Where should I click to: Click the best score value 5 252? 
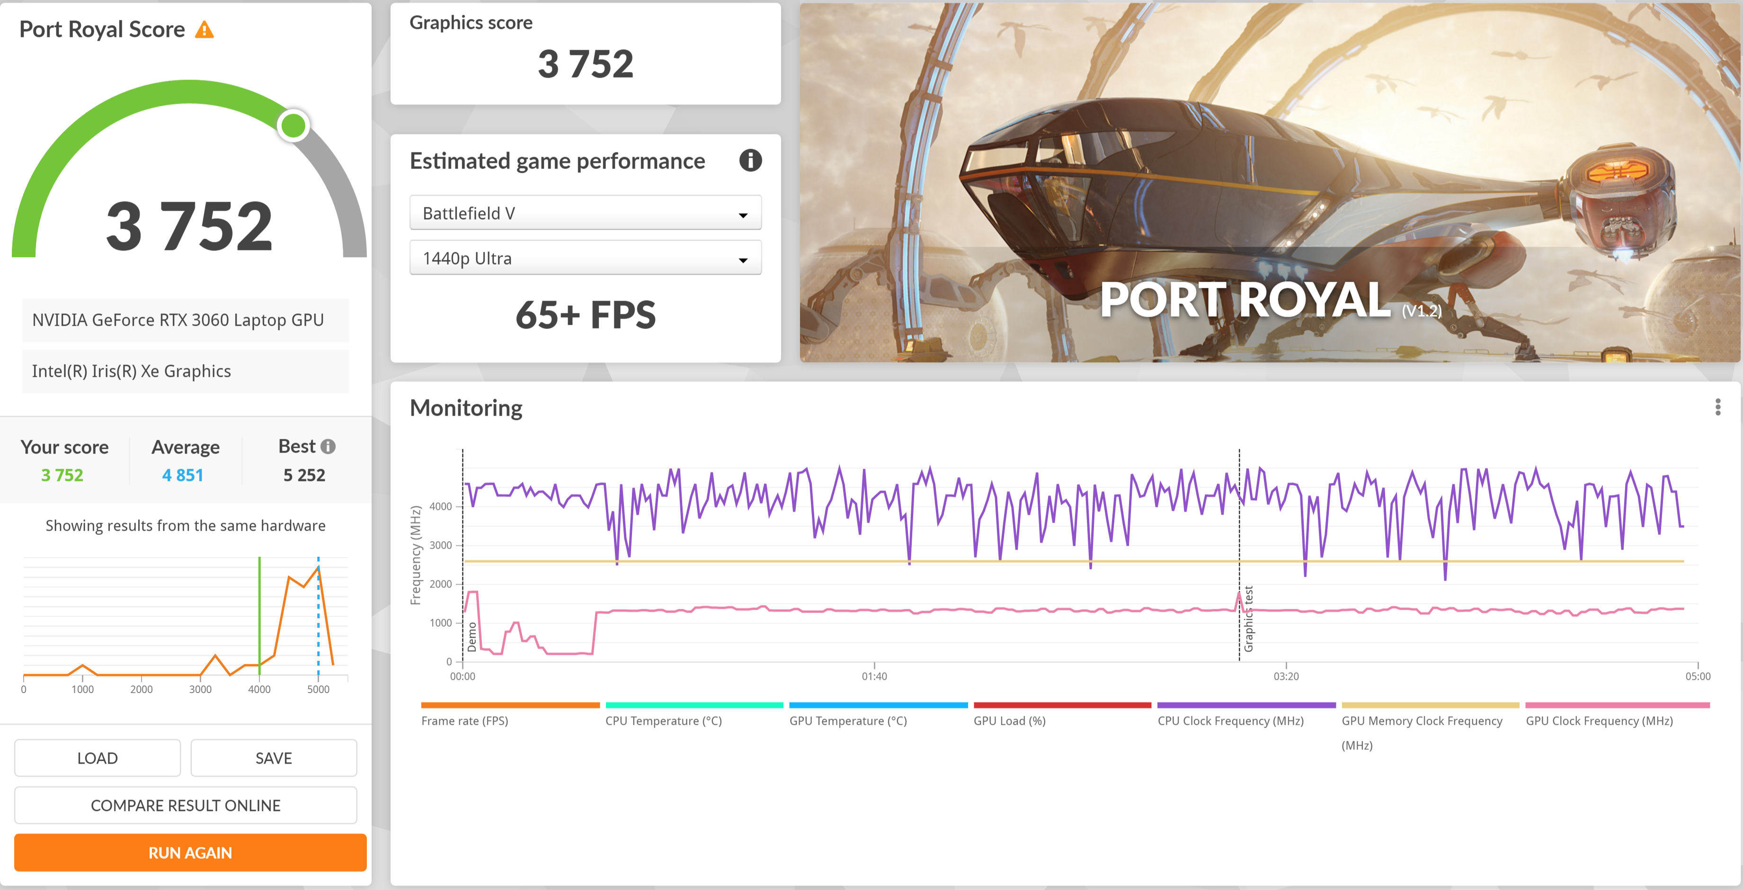(x=304, y=475)
